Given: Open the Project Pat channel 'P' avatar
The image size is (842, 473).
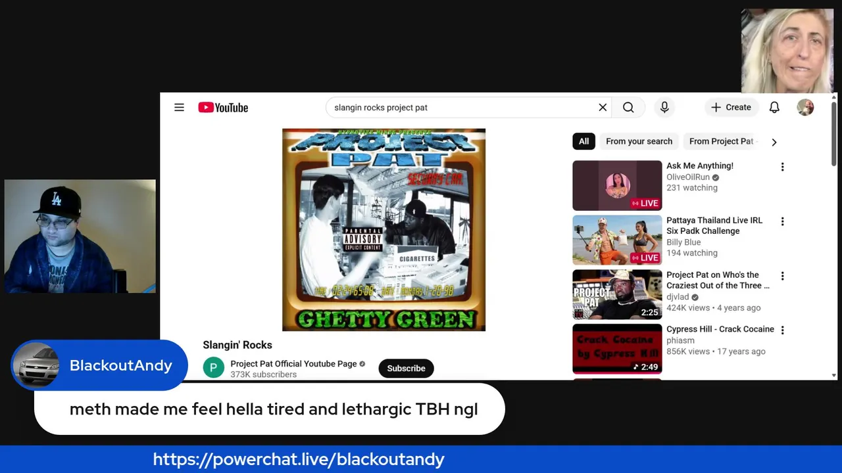Looking at the screenshot, I should 213,368.
